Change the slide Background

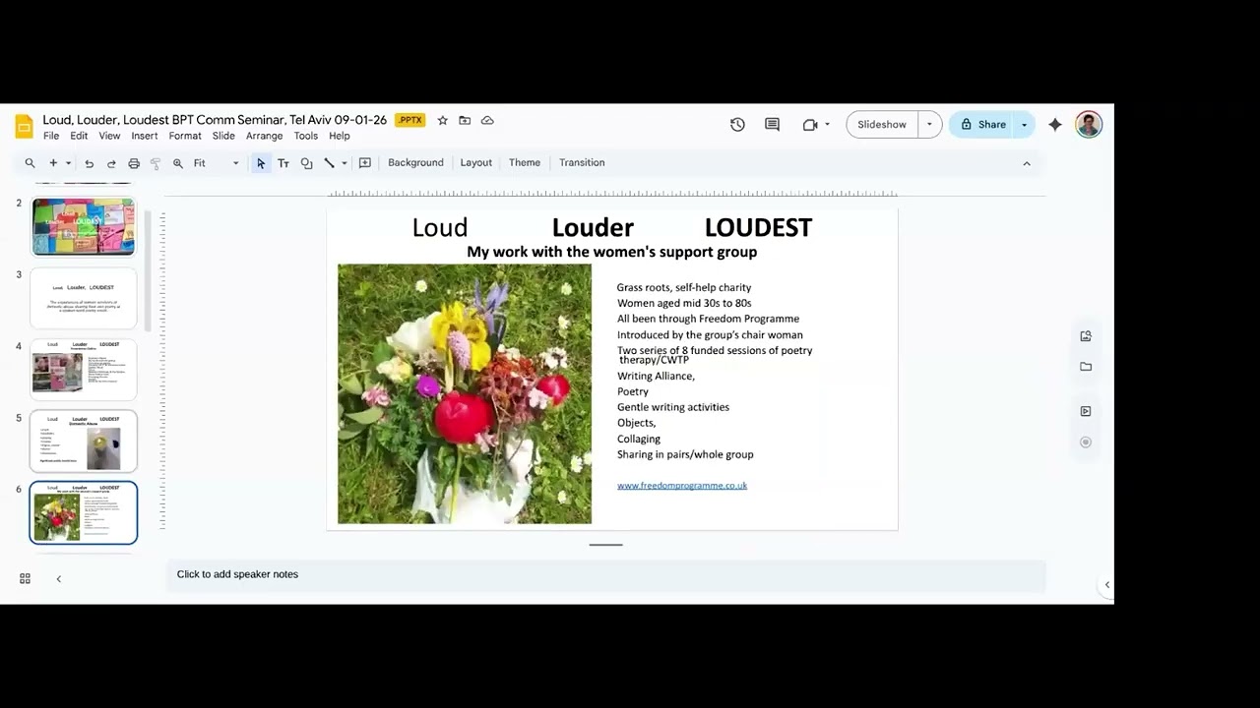415,163
